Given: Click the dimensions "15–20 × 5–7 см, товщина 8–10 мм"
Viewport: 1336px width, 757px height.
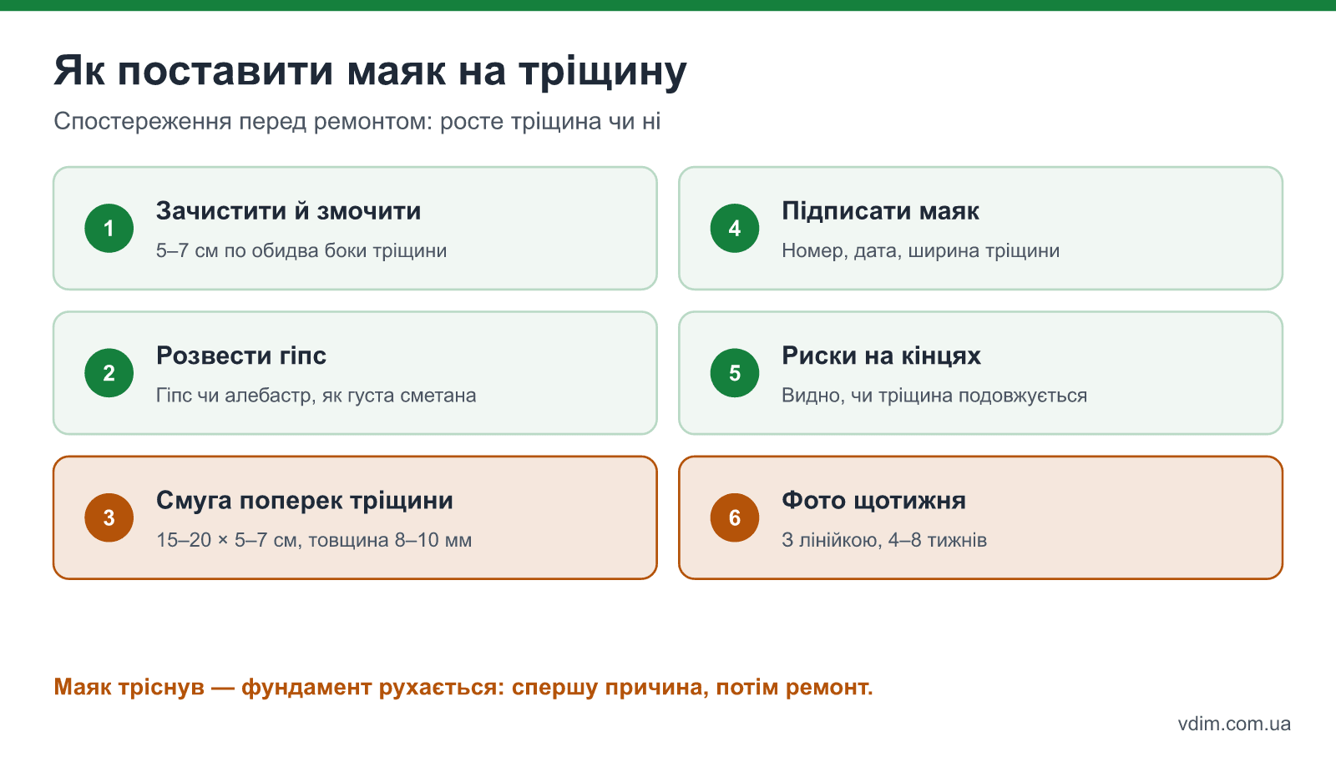Looking at the screenshot, I should click(x=314, y=540).
